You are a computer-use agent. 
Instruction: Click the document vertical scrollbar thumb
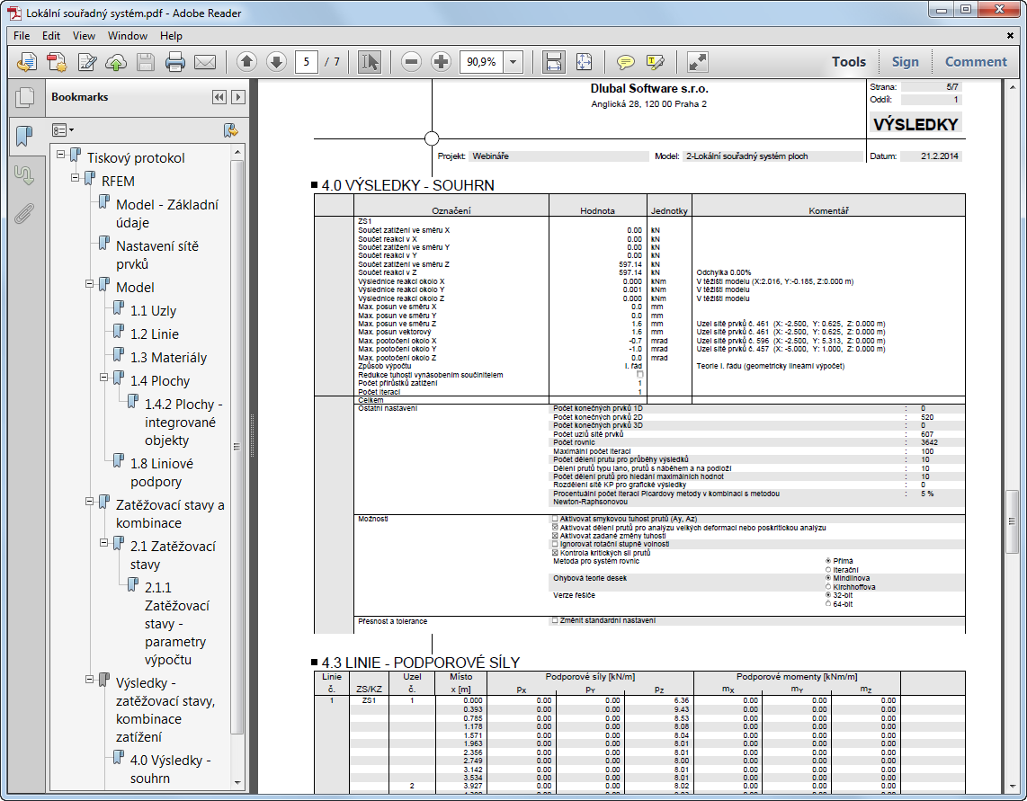tap(1012, 521)
